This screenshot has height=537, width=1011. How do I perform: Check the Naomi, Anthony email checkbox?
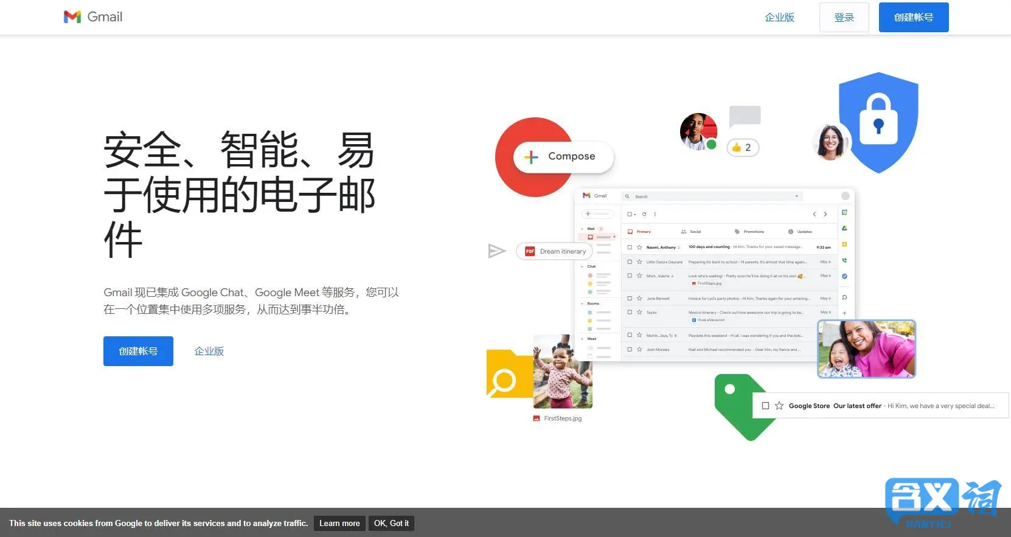click(630, 247)
